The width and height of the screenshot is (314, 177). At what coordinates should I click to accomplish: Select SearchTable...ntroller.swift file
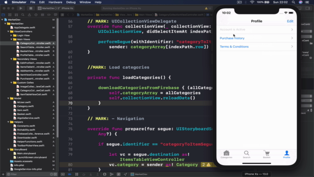35,47
